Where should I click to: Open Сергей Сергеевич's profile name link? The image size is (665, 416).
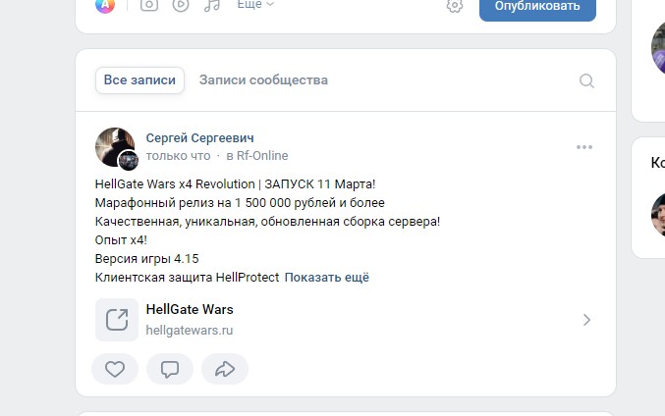[x=199, y=138]
